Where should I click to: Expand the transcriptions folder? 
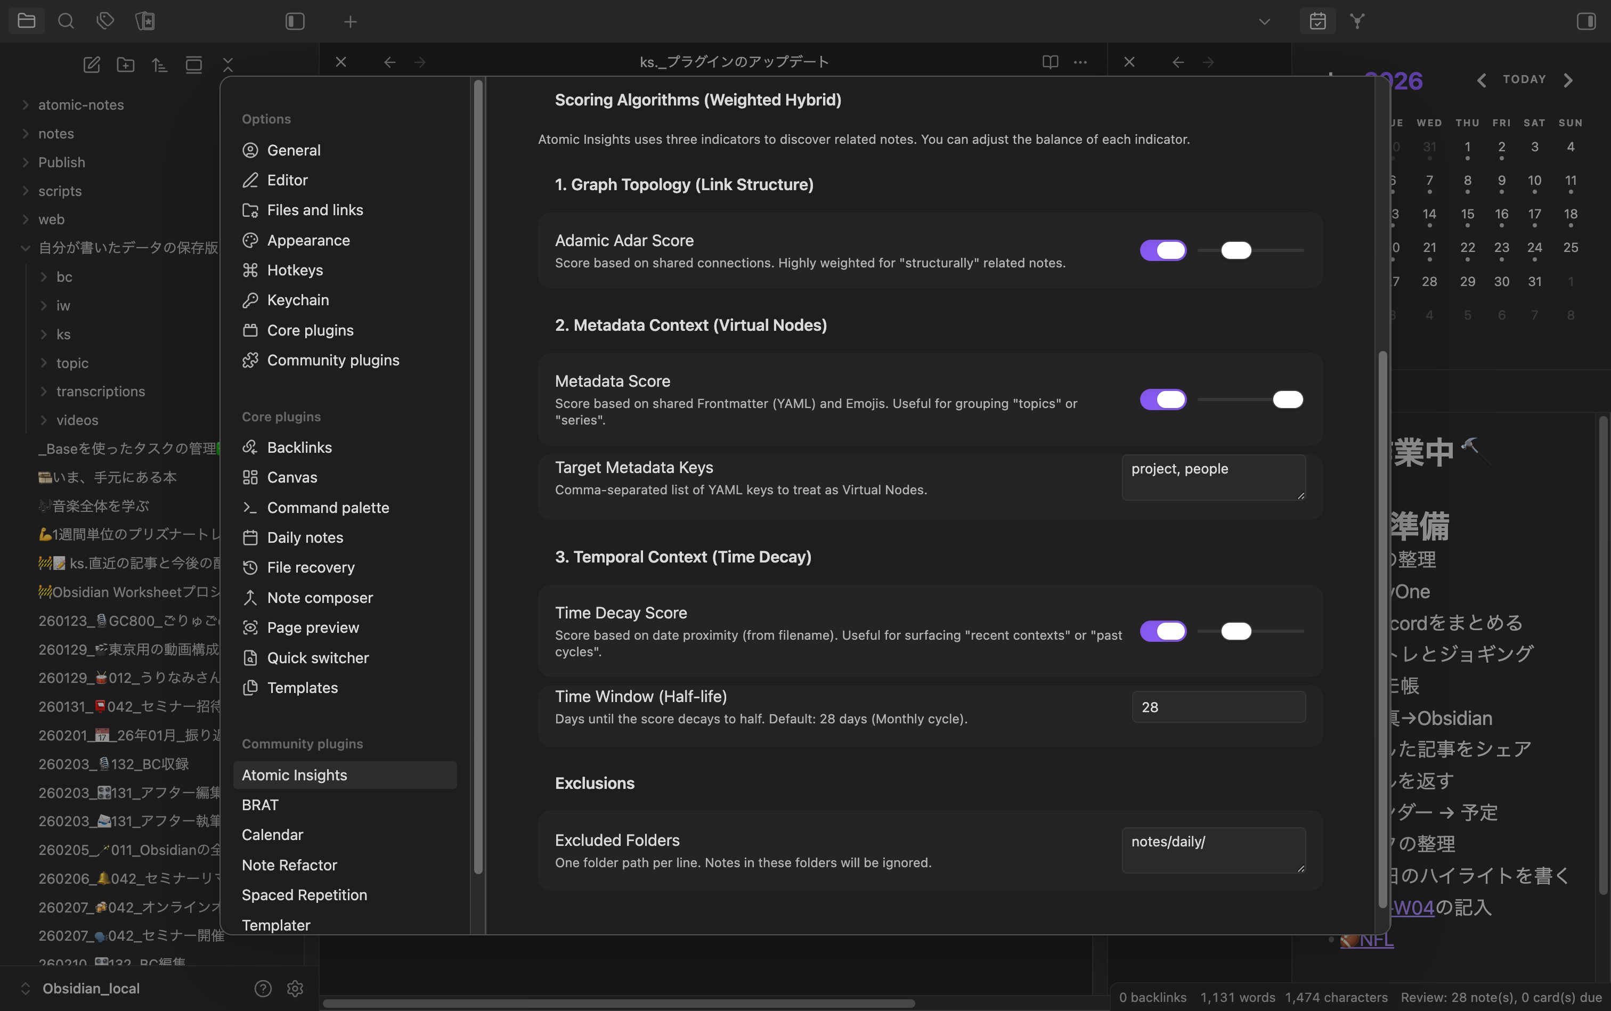click(x=100, y=391)
